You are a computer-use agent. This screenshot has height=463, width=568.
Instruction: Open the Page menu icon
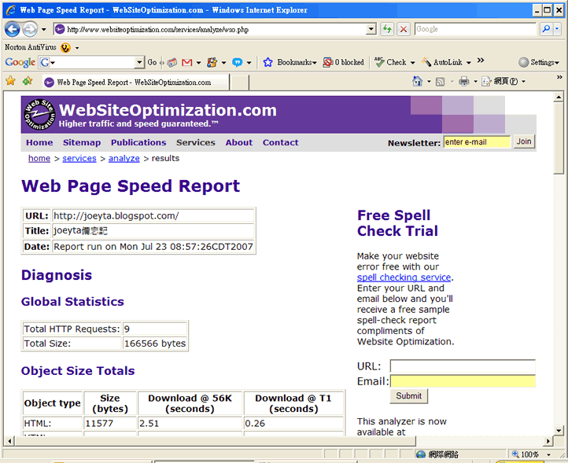click(x=485, y=82)
